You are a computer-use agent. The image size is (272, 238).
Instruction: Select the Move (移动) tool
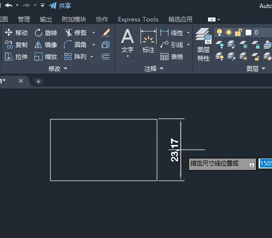(x=16, y=32)
